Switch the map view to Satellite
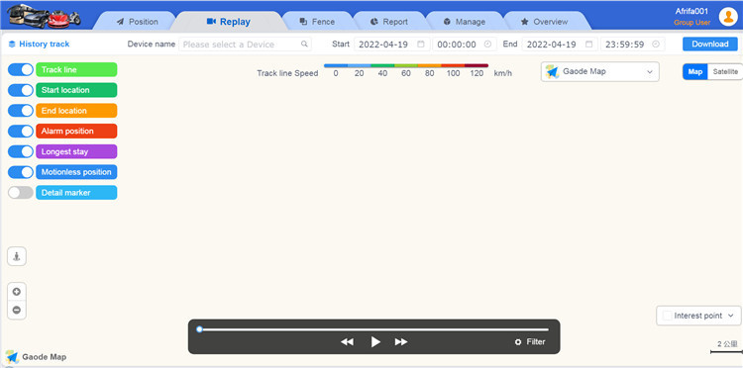Screen dimensions: 743x368 (725, 72)
